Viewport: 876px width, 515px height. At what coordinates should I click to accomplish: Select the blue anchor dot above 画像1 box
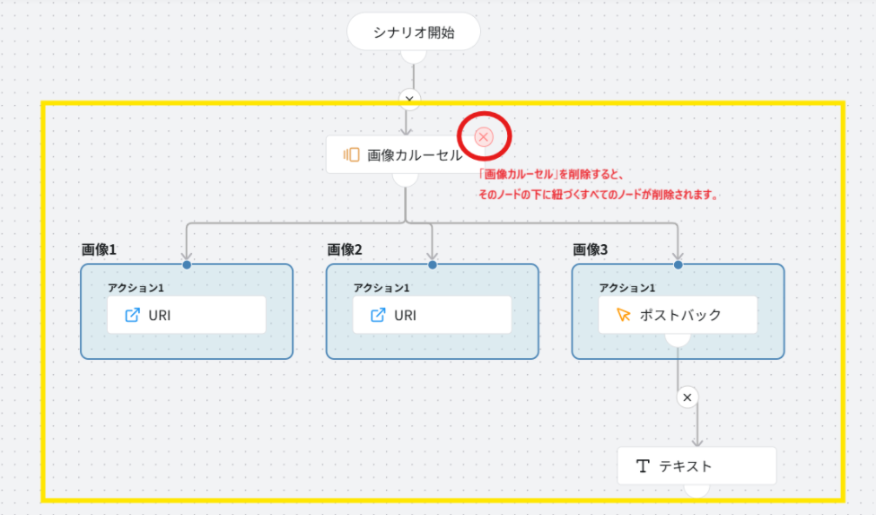pos(187,265)
